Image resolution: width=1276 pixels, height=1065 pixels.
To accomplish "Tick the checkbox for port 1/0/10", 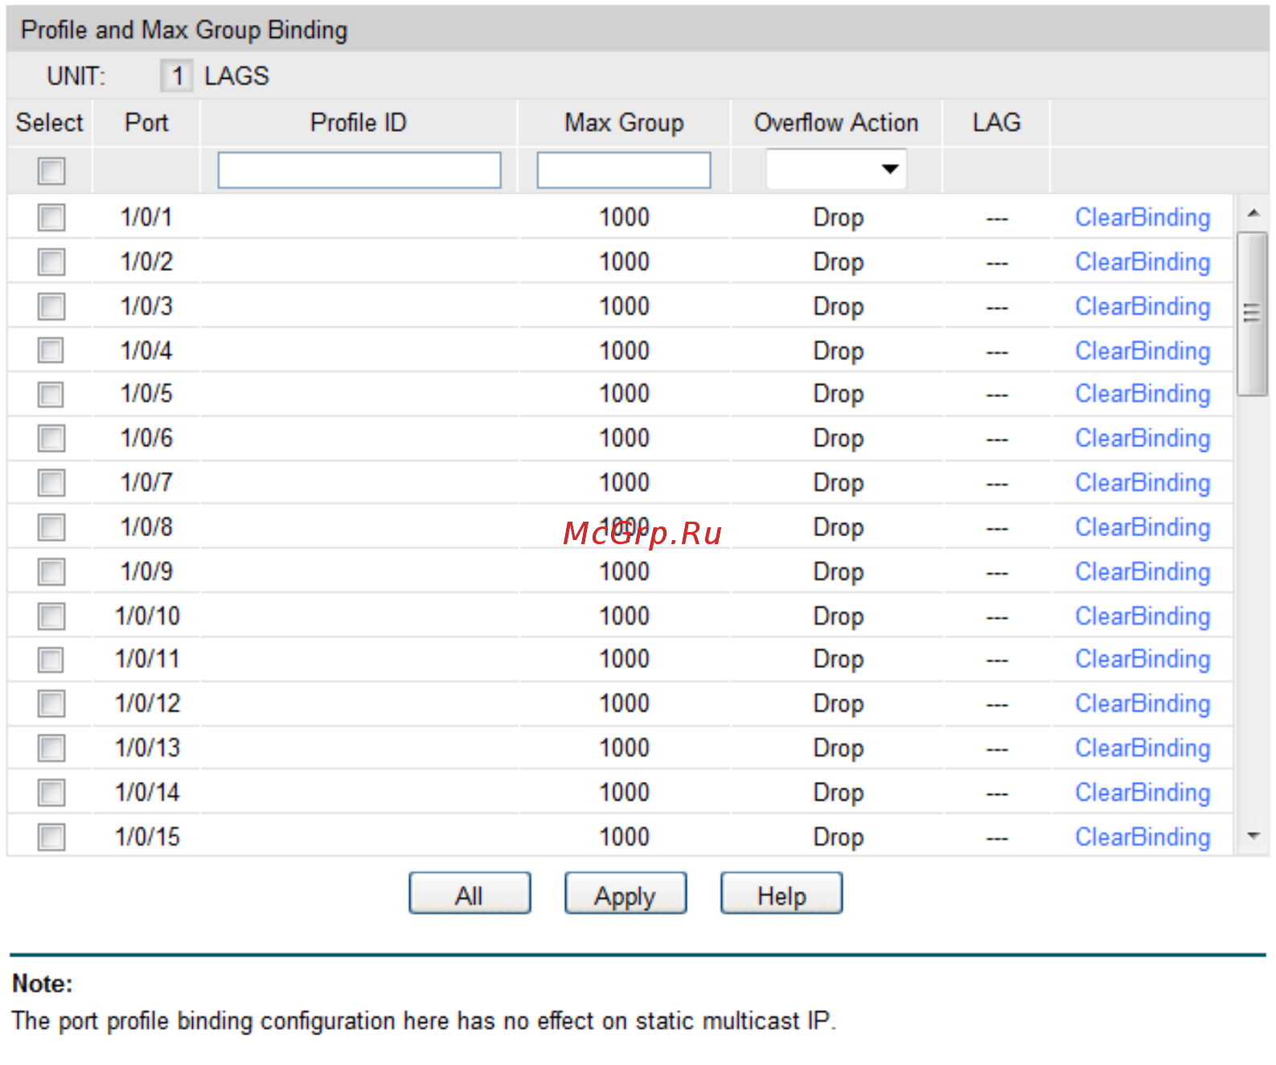I will click(x=51, y=616).
